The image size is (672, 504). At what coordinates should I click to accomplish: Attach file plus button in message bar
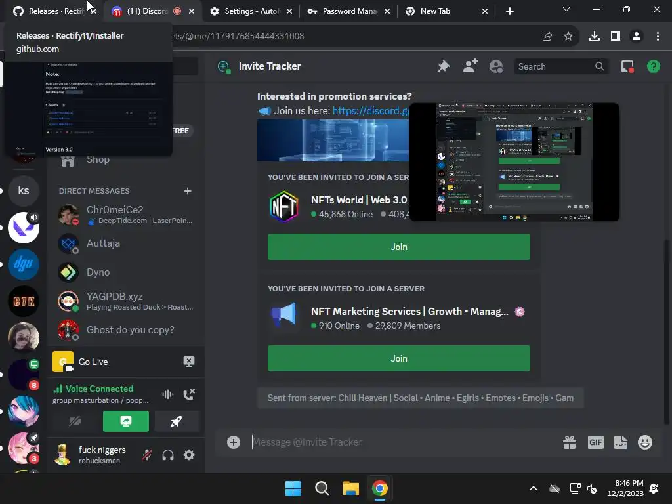(234, 442)
